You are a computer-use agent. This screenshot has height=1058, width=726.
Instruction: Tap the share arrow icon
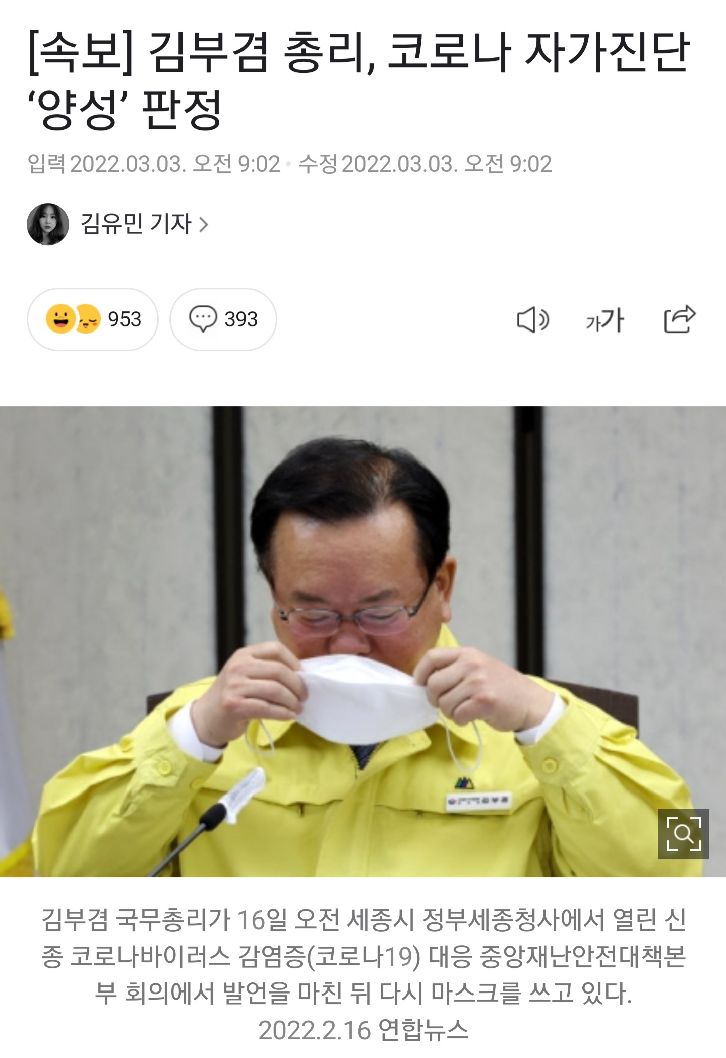[680, 319]
